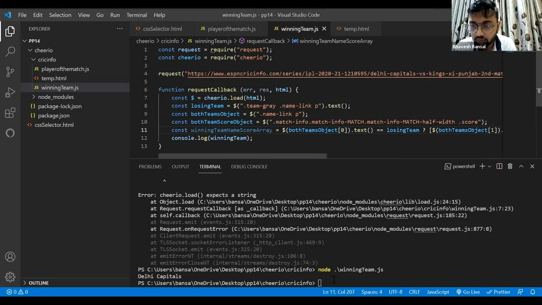542x305 pixels.
Task: Split the terminal pane
Action: (x=499, y=166)
